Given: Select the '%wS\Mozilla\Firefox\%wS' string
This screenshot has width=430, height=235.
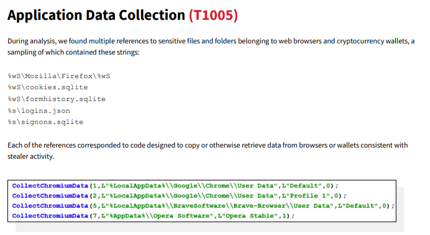Looking at the screenshot, I should pyautogui.click(x=59, y=76).
